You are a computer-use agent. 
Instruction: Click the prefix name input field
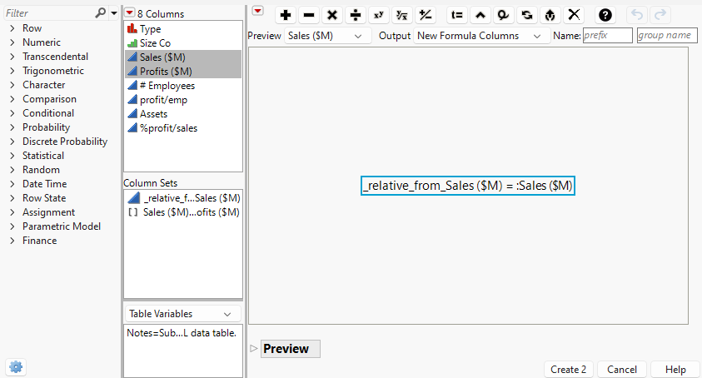pyautogui.click(x=608, y=35)
